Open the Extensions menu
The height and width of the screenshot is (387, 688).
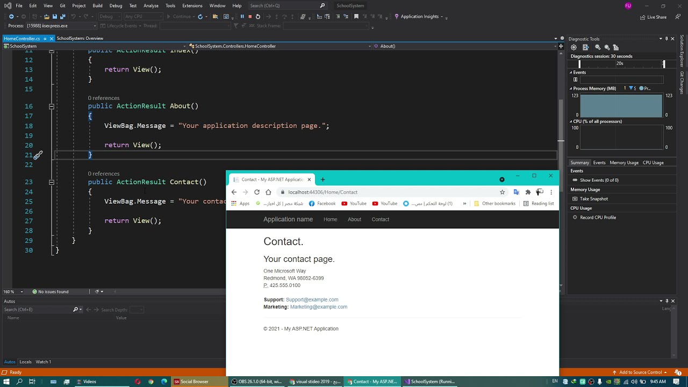(x=192, y=5)
